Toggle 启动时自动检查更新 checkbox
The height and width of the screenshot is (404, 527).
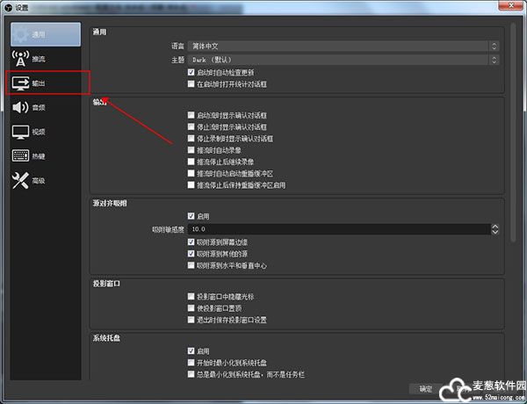click(x=191, y=72)
